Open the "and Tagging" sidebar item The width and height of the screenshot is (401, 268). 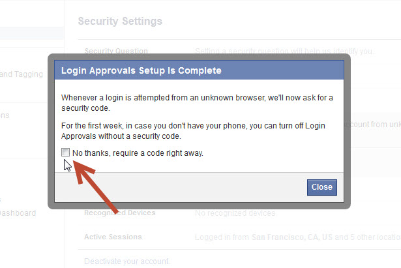(x=22, y=74)
